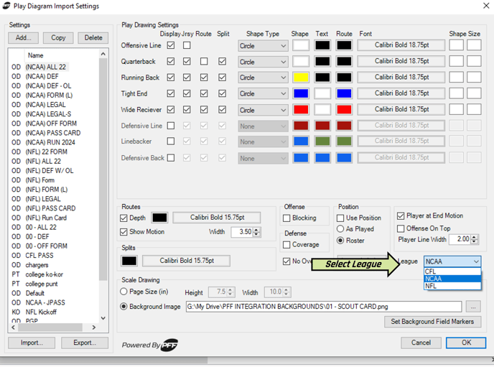
Task: Change Quarterback route color swatch
Action: coord(344,62)
